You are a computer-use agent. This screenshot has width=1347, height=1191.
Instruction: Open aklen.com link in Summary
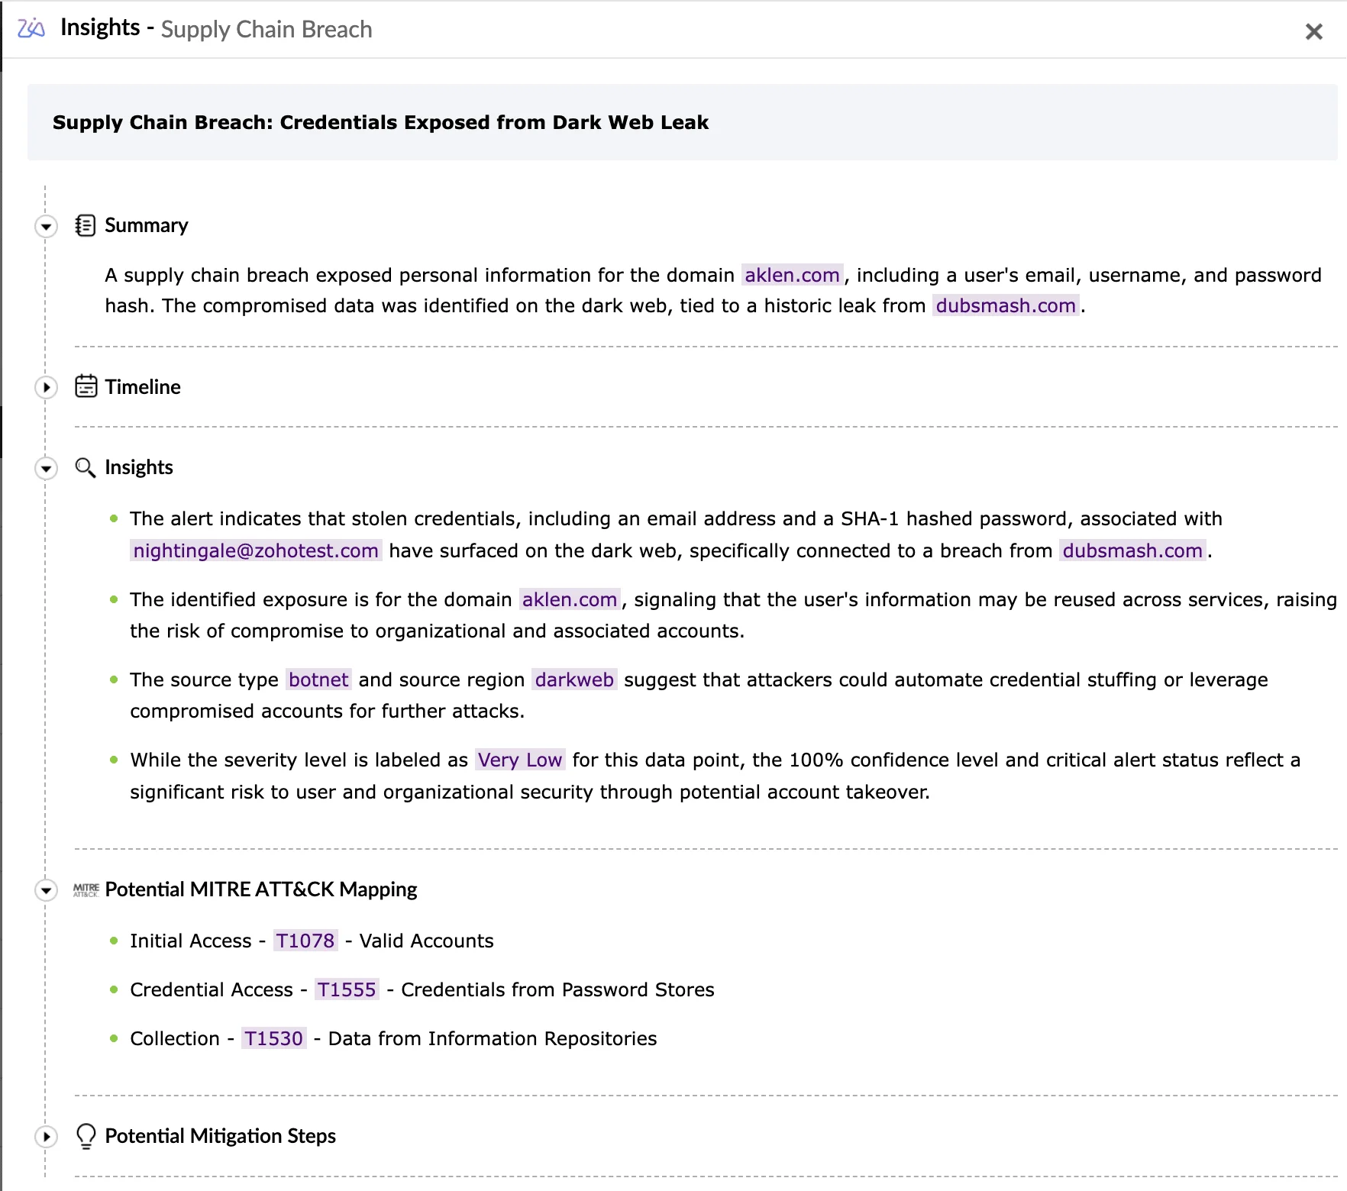(792, 275)
